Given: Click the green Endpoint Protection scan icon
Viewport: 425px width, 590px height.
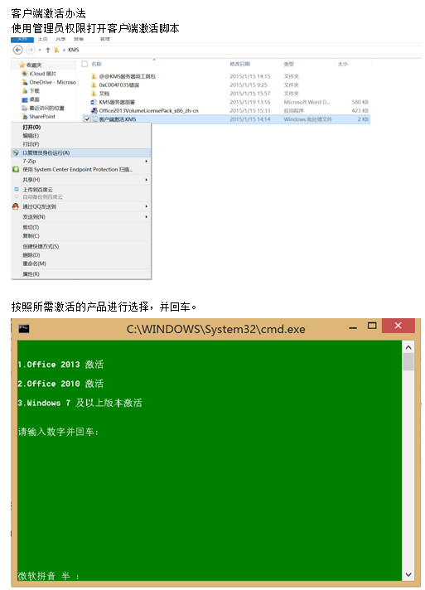Looking at the screenshot, I should [16, 169].
